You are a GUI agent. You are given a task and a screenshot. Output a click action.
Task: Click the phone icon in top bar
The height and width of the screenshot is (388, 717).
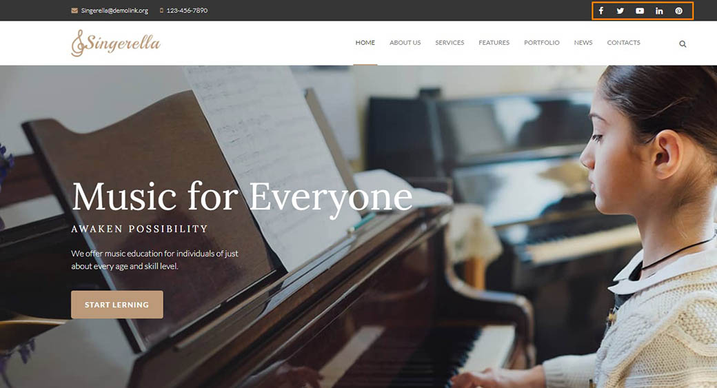click(x=161, y=10)
